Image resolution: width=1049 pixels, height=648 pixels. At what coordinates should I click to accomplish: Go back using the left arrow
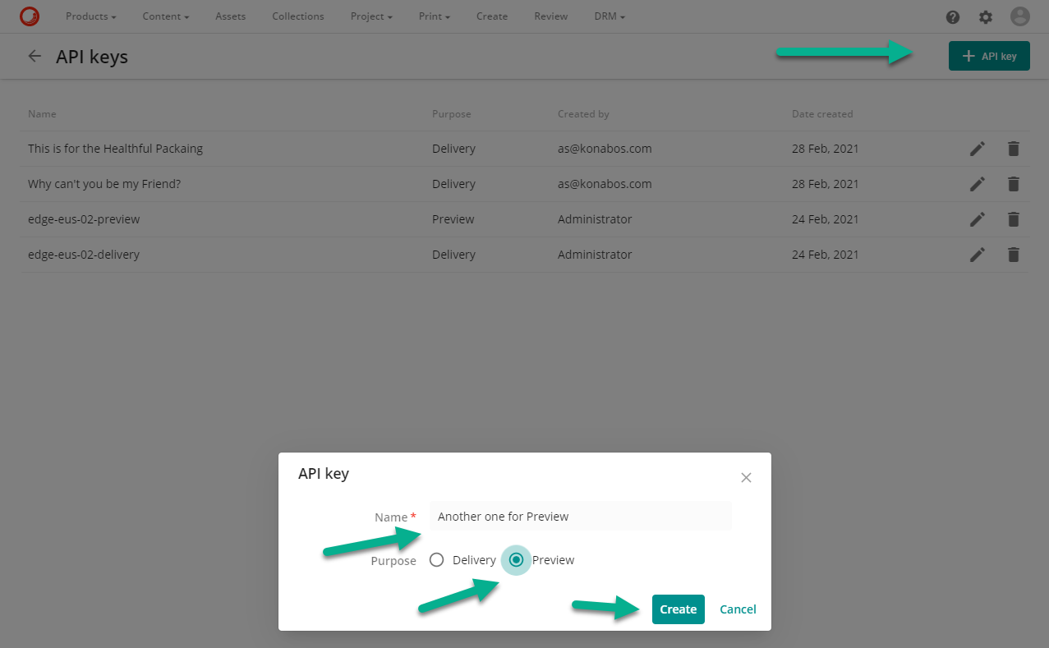[x=35, y=56]
